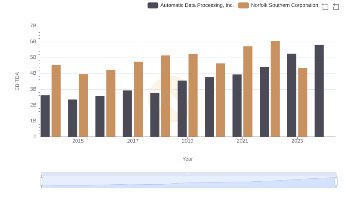Select the 2015 Automatic Data Processing bar
This screenshot has width=344, height=198.
(x=73, y=118)
